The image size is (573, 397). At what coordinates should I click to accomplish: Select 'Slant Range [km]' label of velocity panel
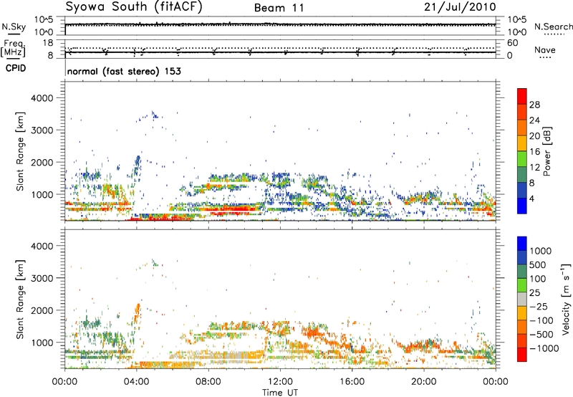click(x=20, y=300)
